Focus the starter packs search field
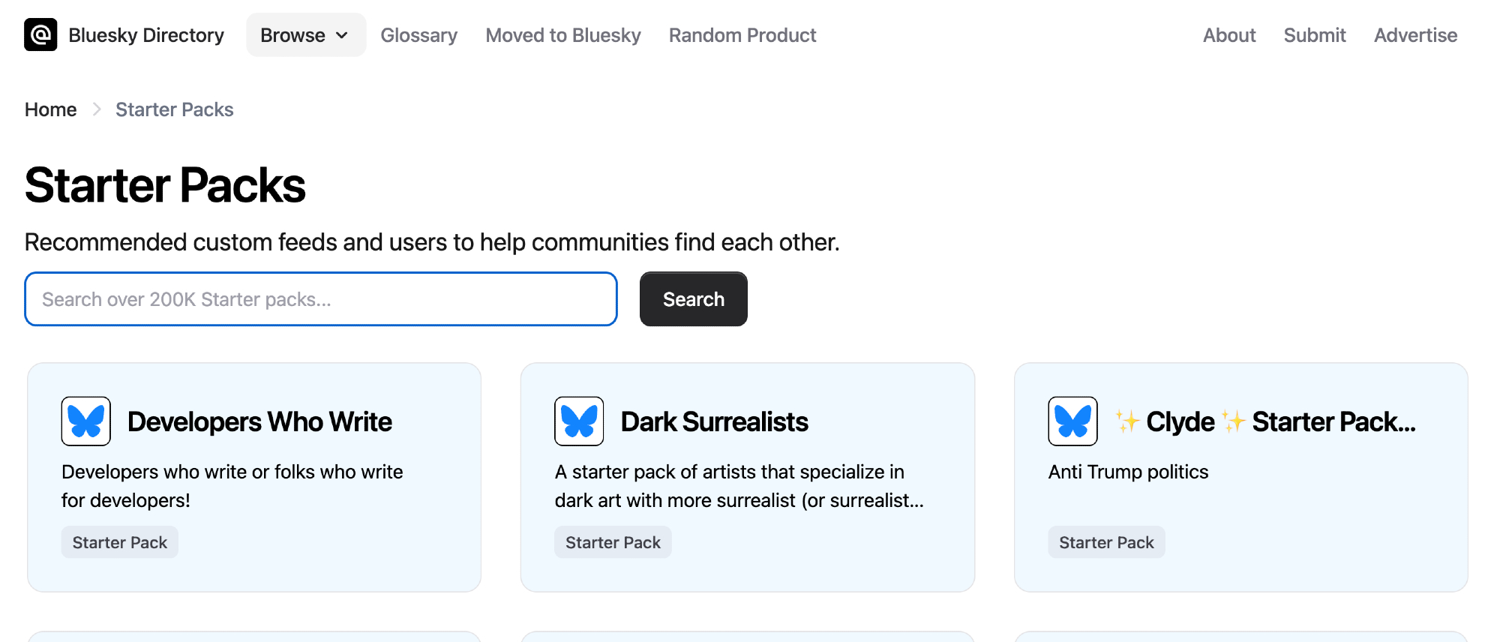 (321, 299)
